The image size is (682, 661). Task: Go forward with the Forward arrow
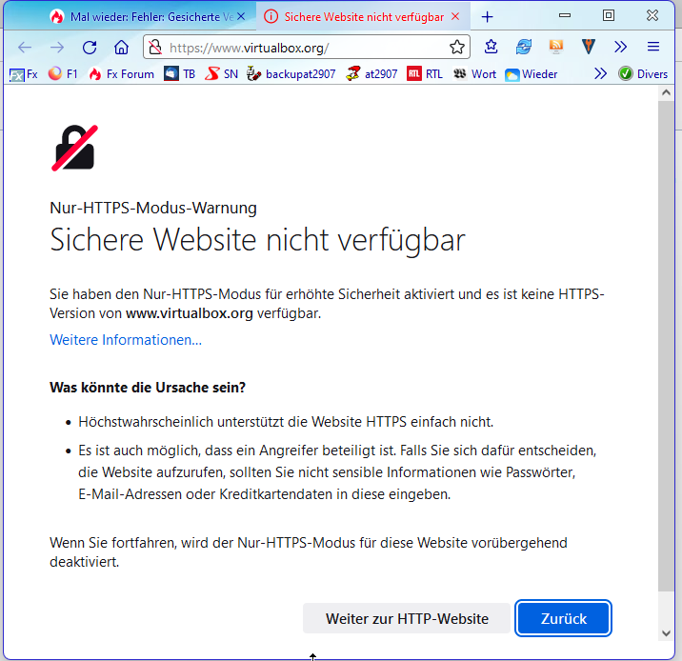coord(56,47)
